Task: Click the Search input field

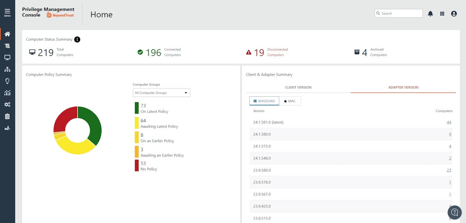Action: point(401,14)
